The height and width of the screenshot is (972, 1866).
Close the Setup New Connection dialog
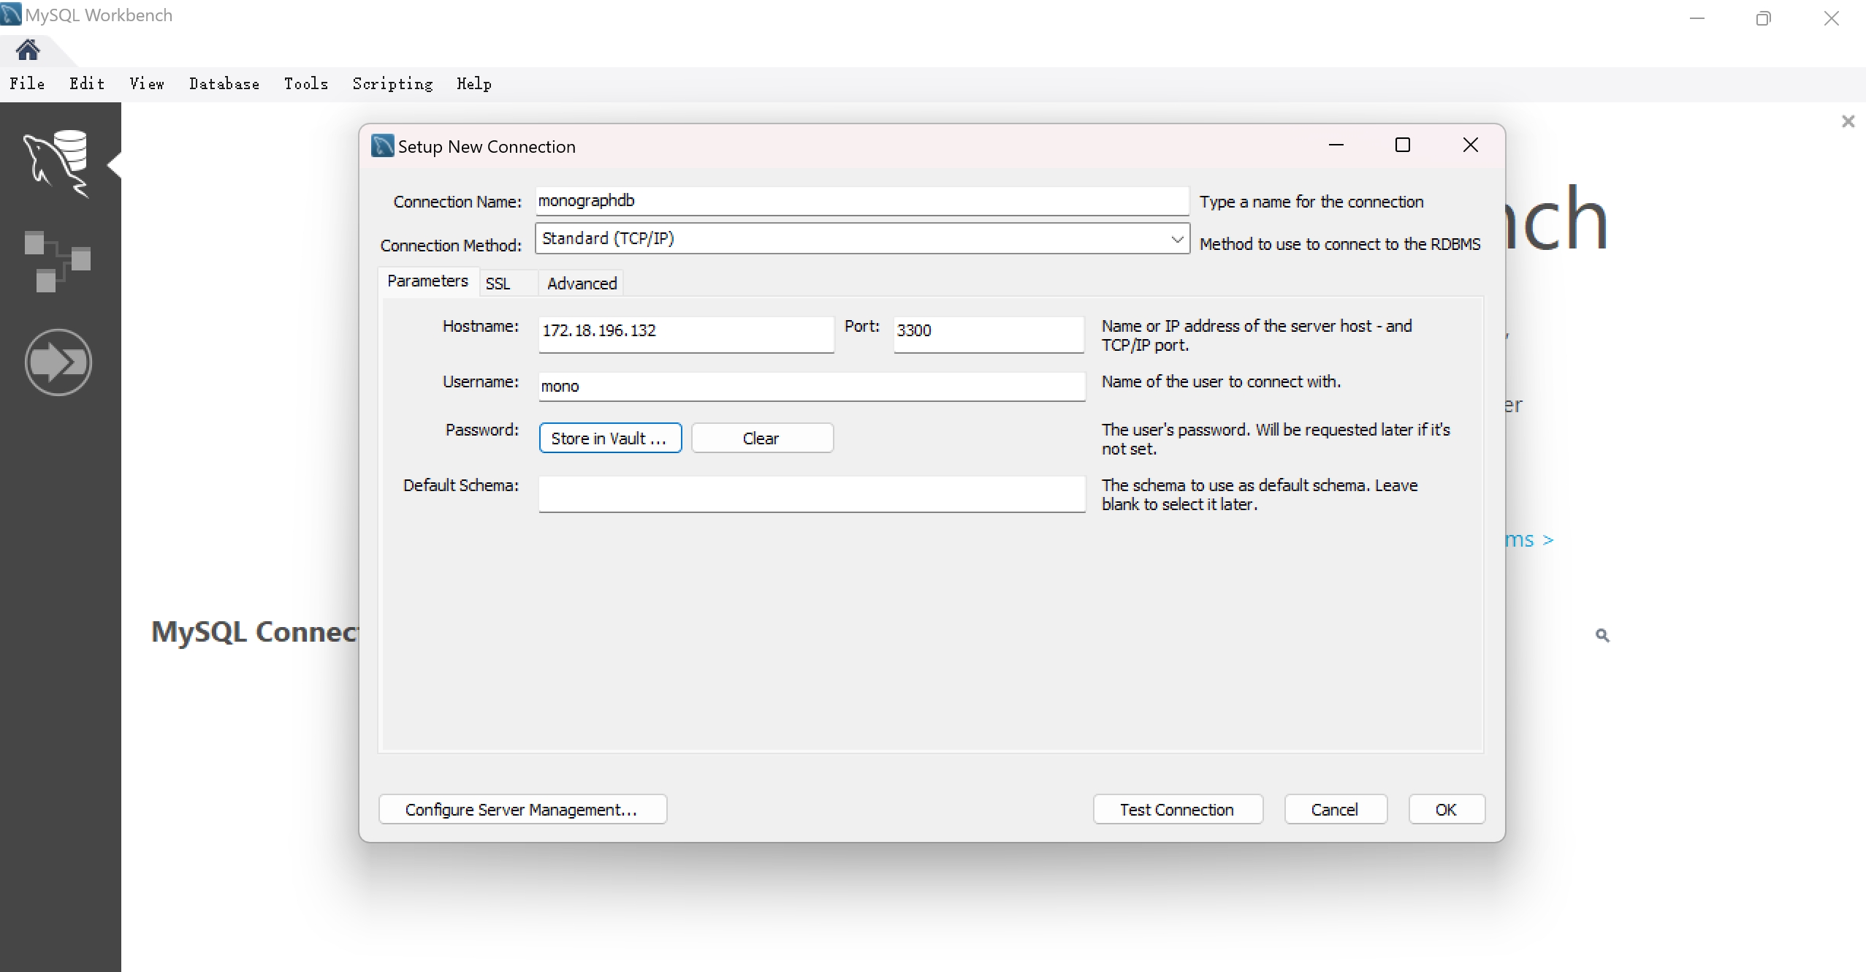click(x=1470, y=145)
